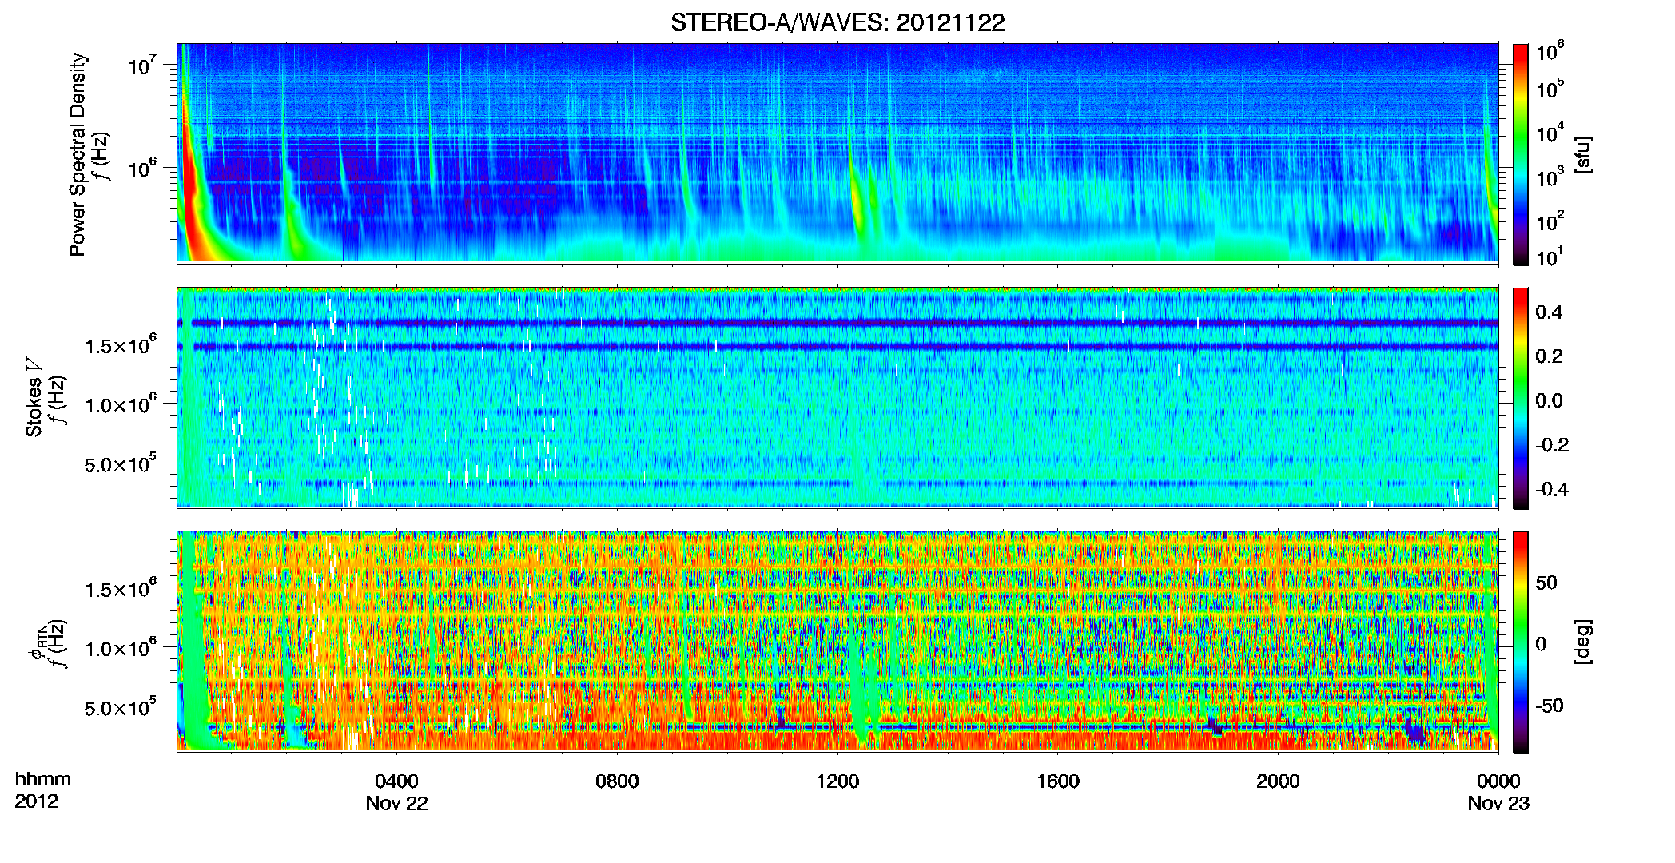Select the Nov 22 date label
1675x863 pixels.
(x=396, y=804)
